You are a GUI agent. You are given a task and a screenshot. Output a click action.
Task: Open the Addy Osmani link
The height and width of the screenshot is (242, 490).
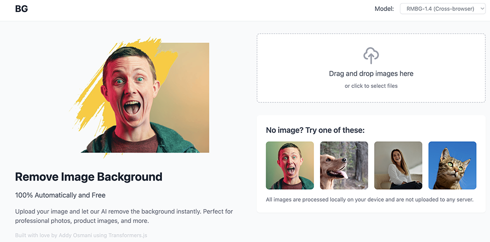72,235
